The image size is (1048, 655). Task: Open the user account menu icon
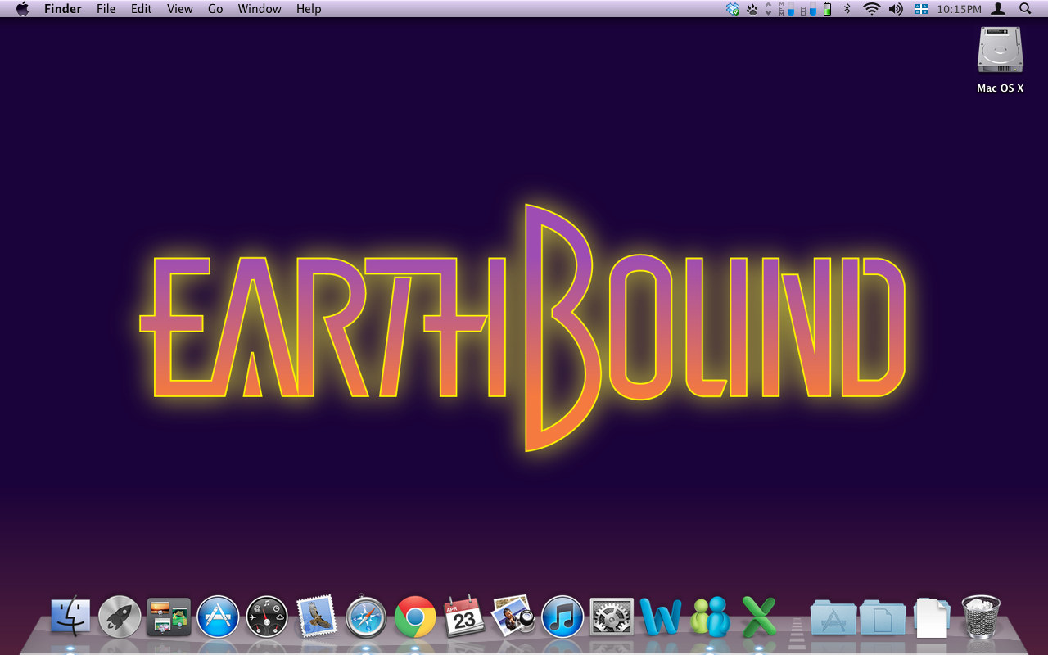[x=998, y=9]
